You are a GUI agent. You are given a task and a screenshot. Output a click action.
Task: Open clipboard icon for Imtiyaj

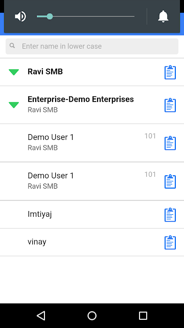click(170, 215)
